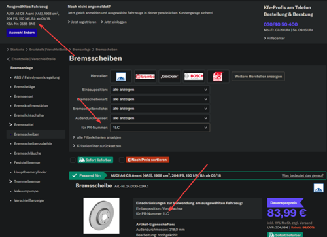Select the febi manufacturer logo filter
327x237 pixels.
pyautogui.click(x=218, y=77)
